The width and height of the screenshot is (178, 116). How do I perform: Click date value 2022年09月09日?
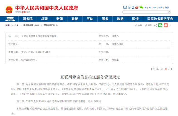[29, 60]
